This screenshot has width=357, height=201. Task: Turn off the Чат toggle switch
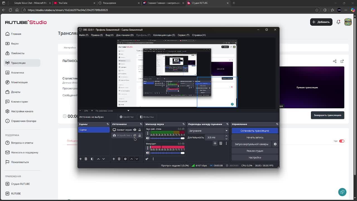coord(342,141)
